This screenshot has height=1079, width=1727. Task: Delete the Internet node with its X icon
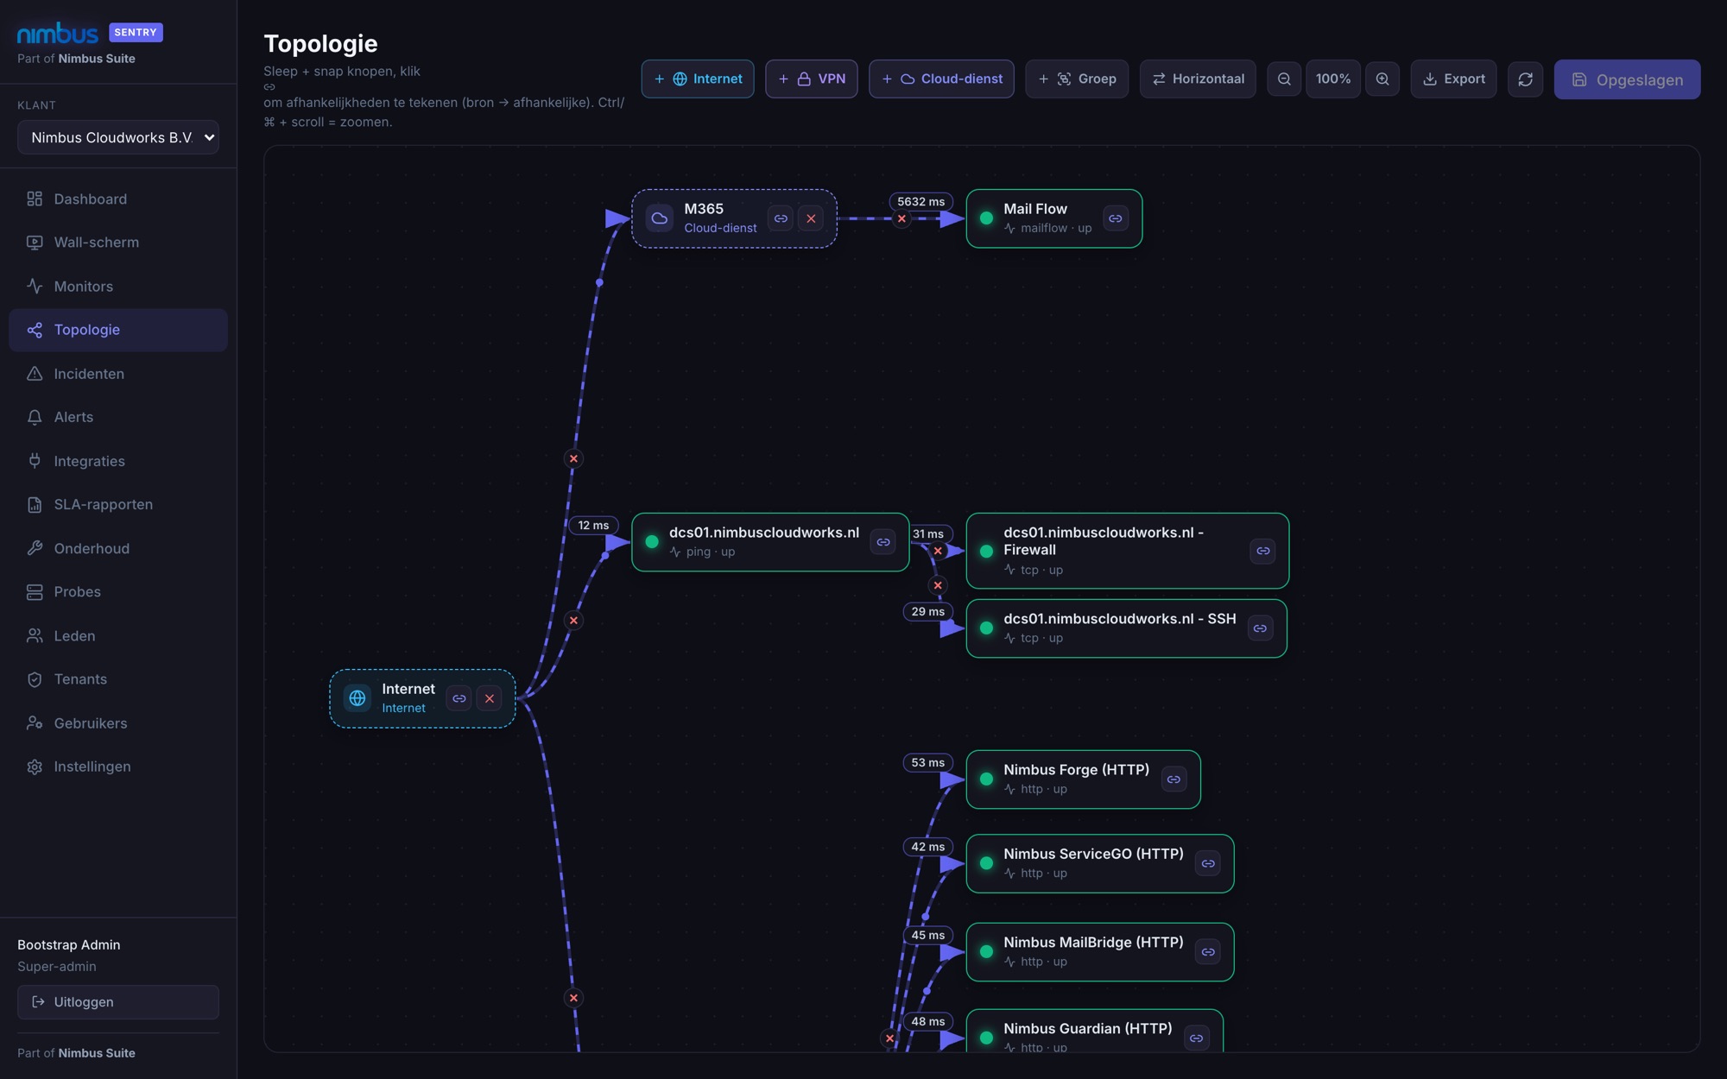point(490,698)
